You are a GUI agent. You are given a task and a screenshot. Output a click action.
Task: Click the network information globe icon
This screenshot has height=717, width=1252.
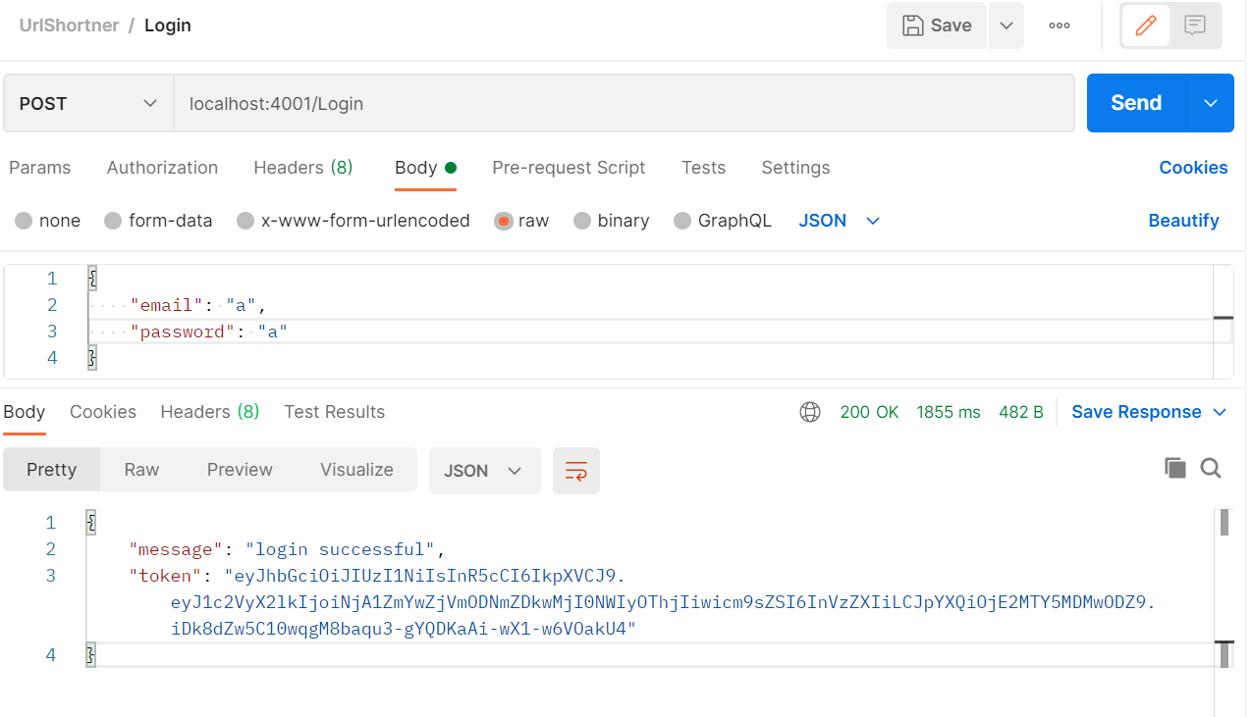[x=809, y=411]
